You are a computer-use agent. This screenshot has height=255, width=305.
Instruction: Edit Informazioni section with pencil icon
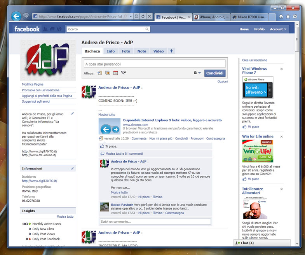(72, 169)
